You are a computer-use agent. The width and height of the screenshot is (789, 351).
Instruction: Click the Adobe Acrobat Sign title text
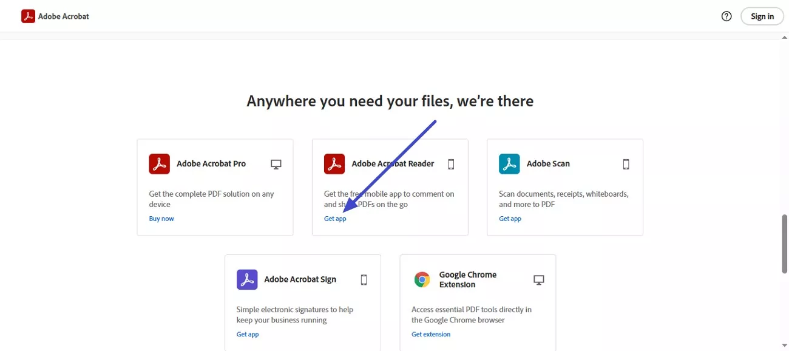pyautogui.click(x=300, y=280)
